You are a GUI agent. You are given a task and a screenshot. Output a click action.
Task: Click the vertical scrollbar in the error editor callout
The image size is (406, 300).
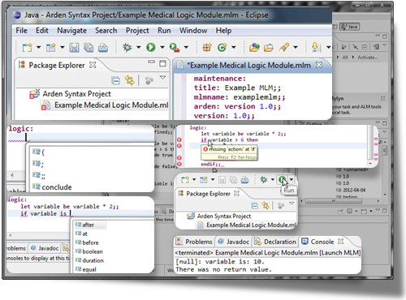(x=370, y=142)
